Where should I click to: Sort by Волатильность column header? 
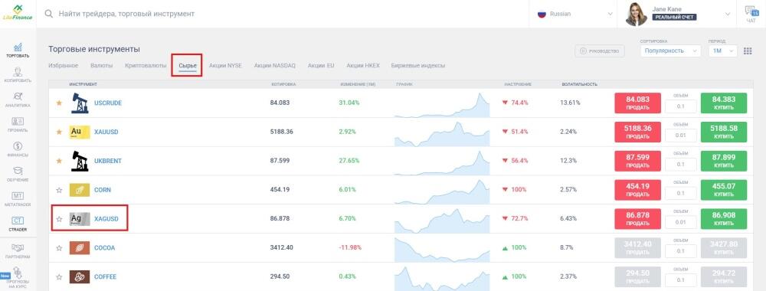click(x=579, y=84)
